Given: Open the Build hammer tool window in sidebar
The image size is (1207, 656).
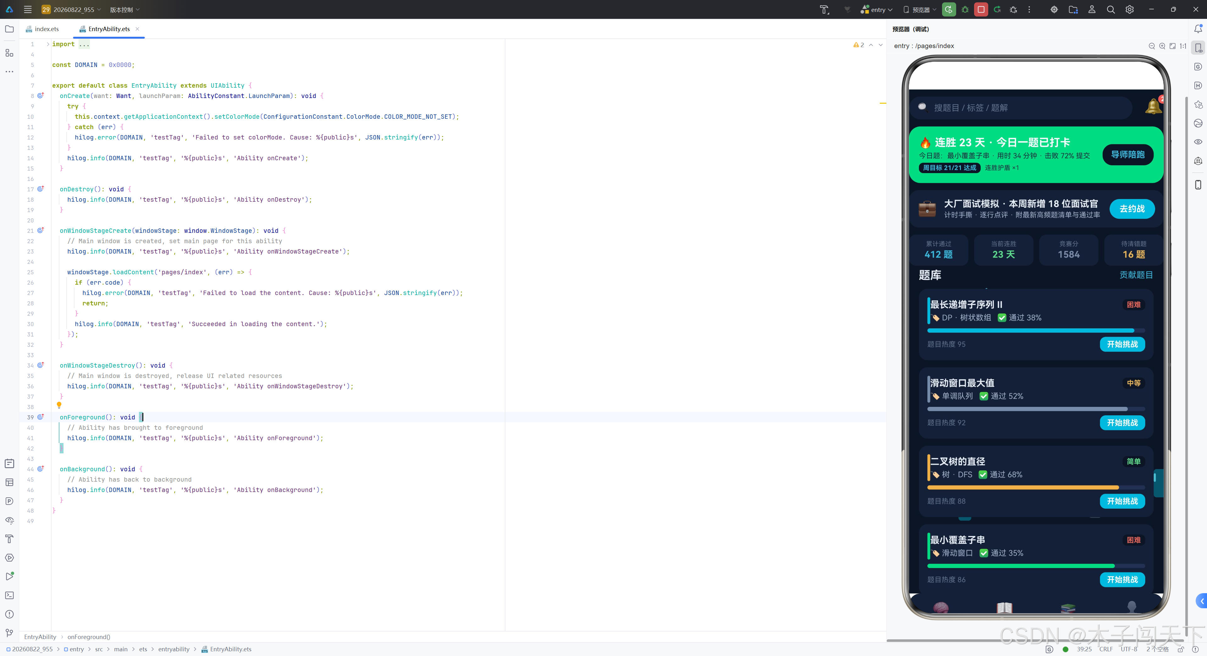Looking at the screenshot, I should click(9, 538).
